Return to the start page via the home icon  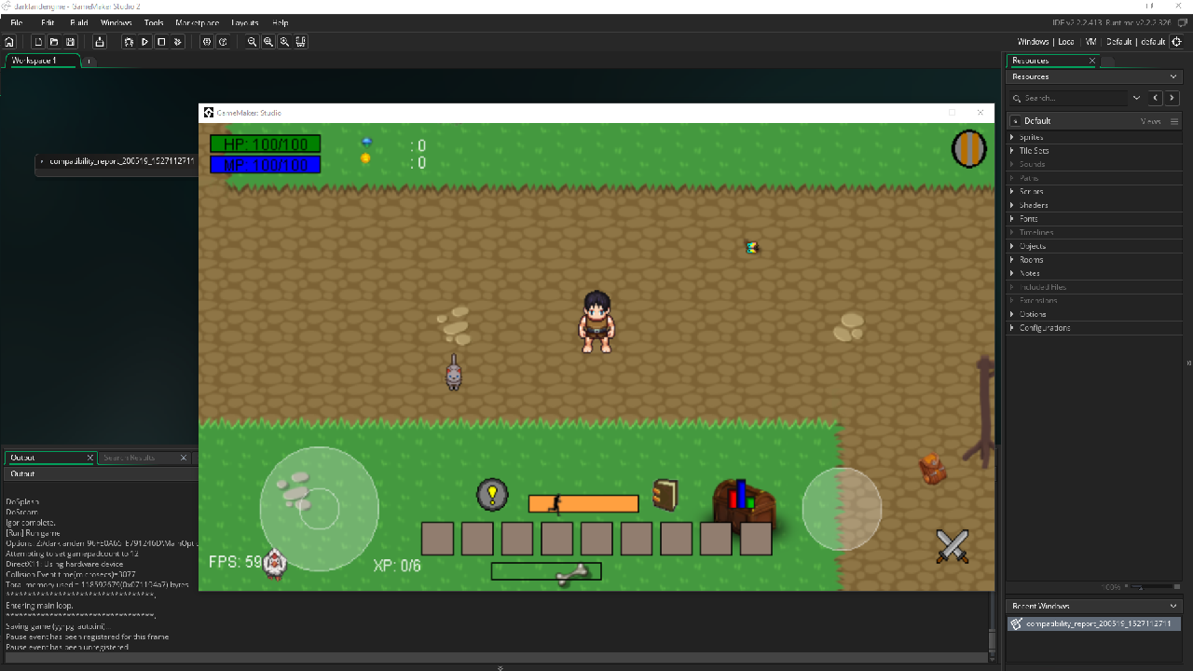click(x=9, y=41)
